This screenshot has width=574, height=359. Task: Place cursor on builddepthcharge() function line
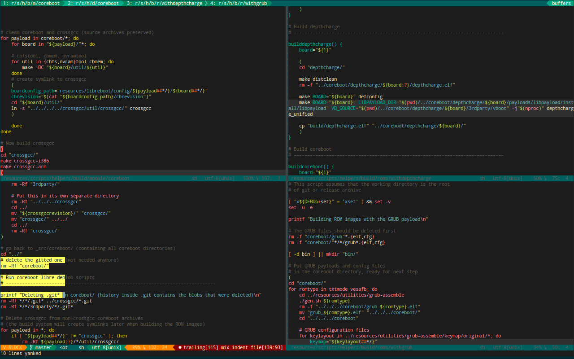[x=315, y=44]
